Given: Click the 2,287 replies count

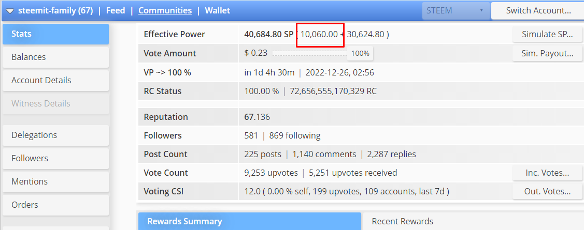Looking at the screenshot, I should click(391, 154).
